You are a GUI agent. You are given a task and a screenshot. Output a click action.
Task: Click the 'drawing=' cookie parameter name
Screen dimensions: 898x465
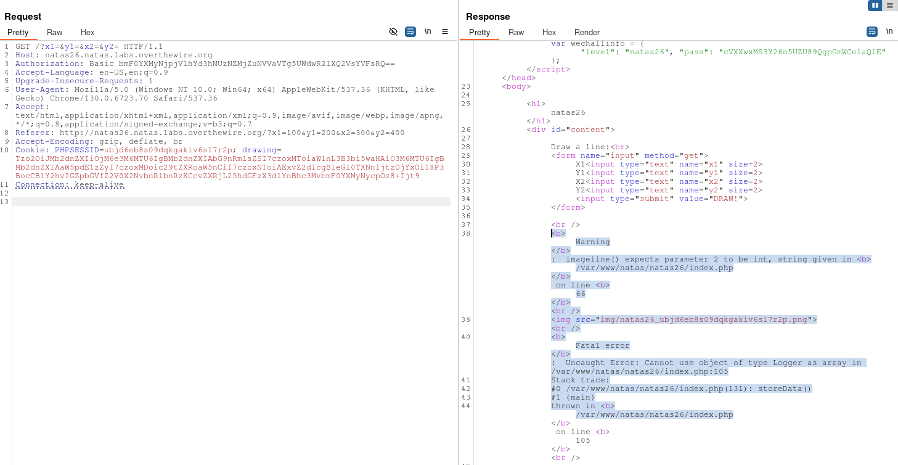click(262, 150)
